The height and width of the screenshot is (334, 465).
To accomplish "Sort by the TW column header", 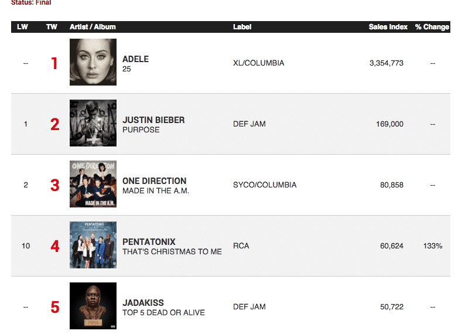I will click(x=52, y=27).
